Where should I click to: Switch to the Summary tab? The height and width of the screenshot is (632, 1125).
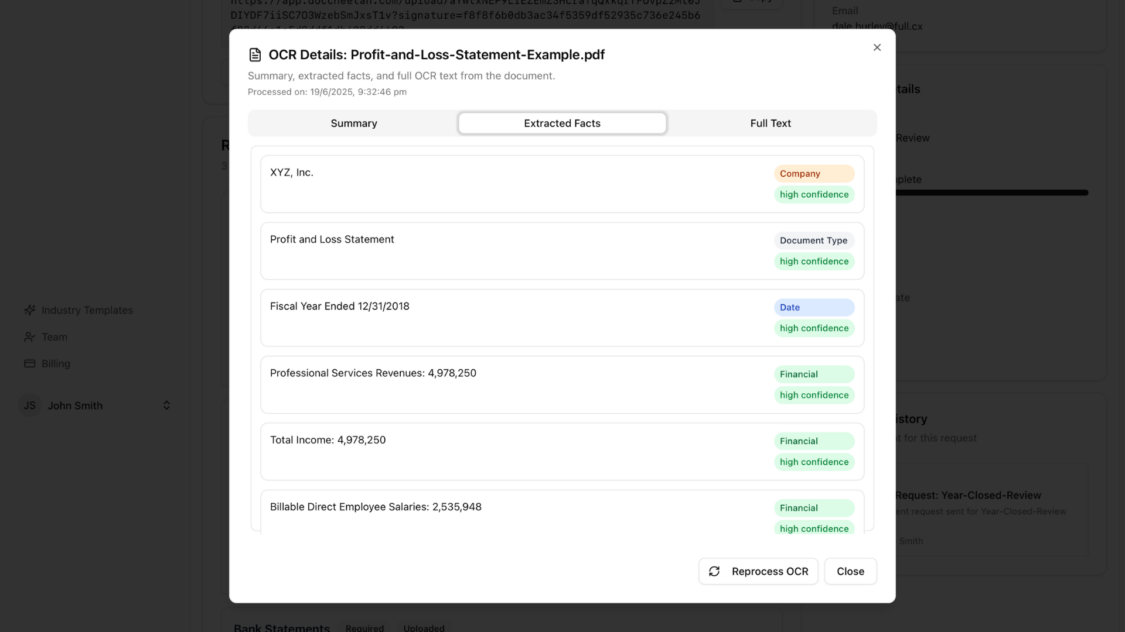coord(354,123)
